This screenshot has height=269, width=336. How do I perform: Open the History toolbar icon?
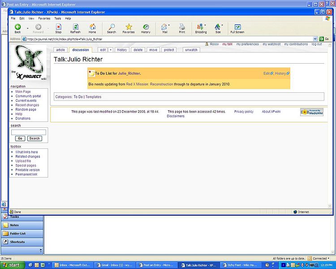[146, 29]
